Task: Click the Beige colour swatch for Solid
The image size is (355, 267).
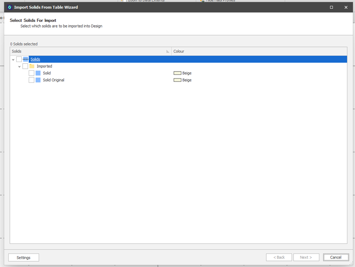Action: [177, 73]
